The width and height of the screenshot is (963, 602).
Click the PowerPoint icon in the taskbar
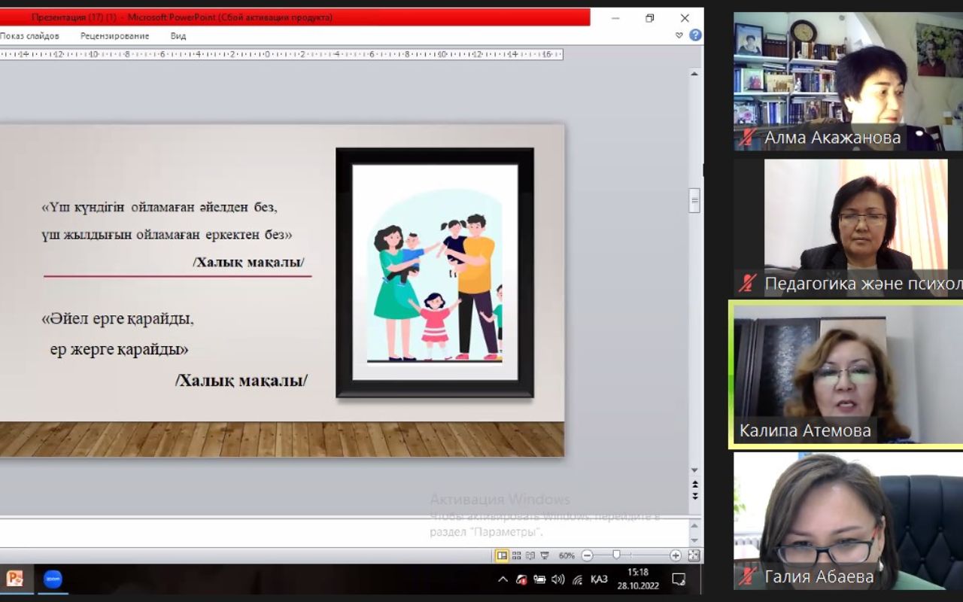[x=14, y=579]
